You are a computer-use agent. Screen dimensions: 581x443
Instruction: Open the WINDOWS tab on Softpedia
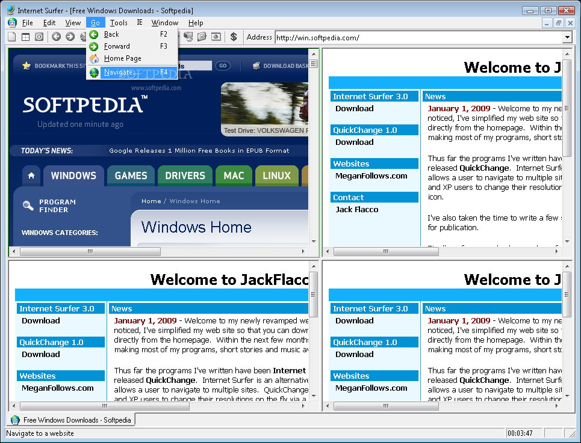click(x=73, y=176)
